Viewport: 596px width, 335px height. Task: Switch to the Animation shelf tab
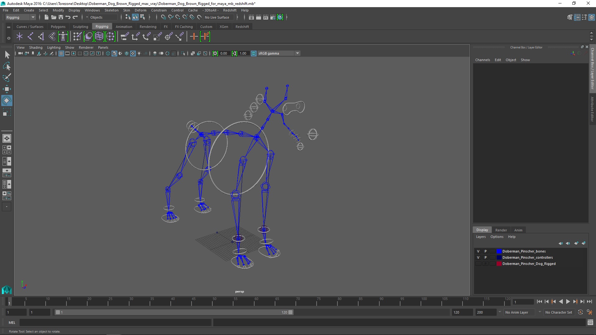(124, 27)
